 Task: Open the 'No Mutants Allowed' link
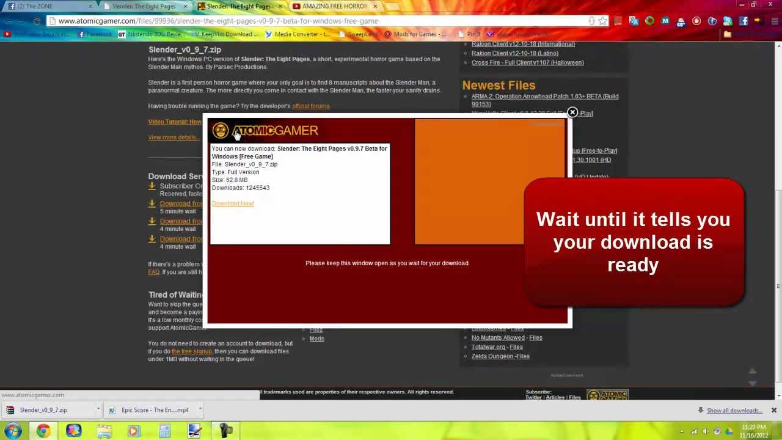498,338
